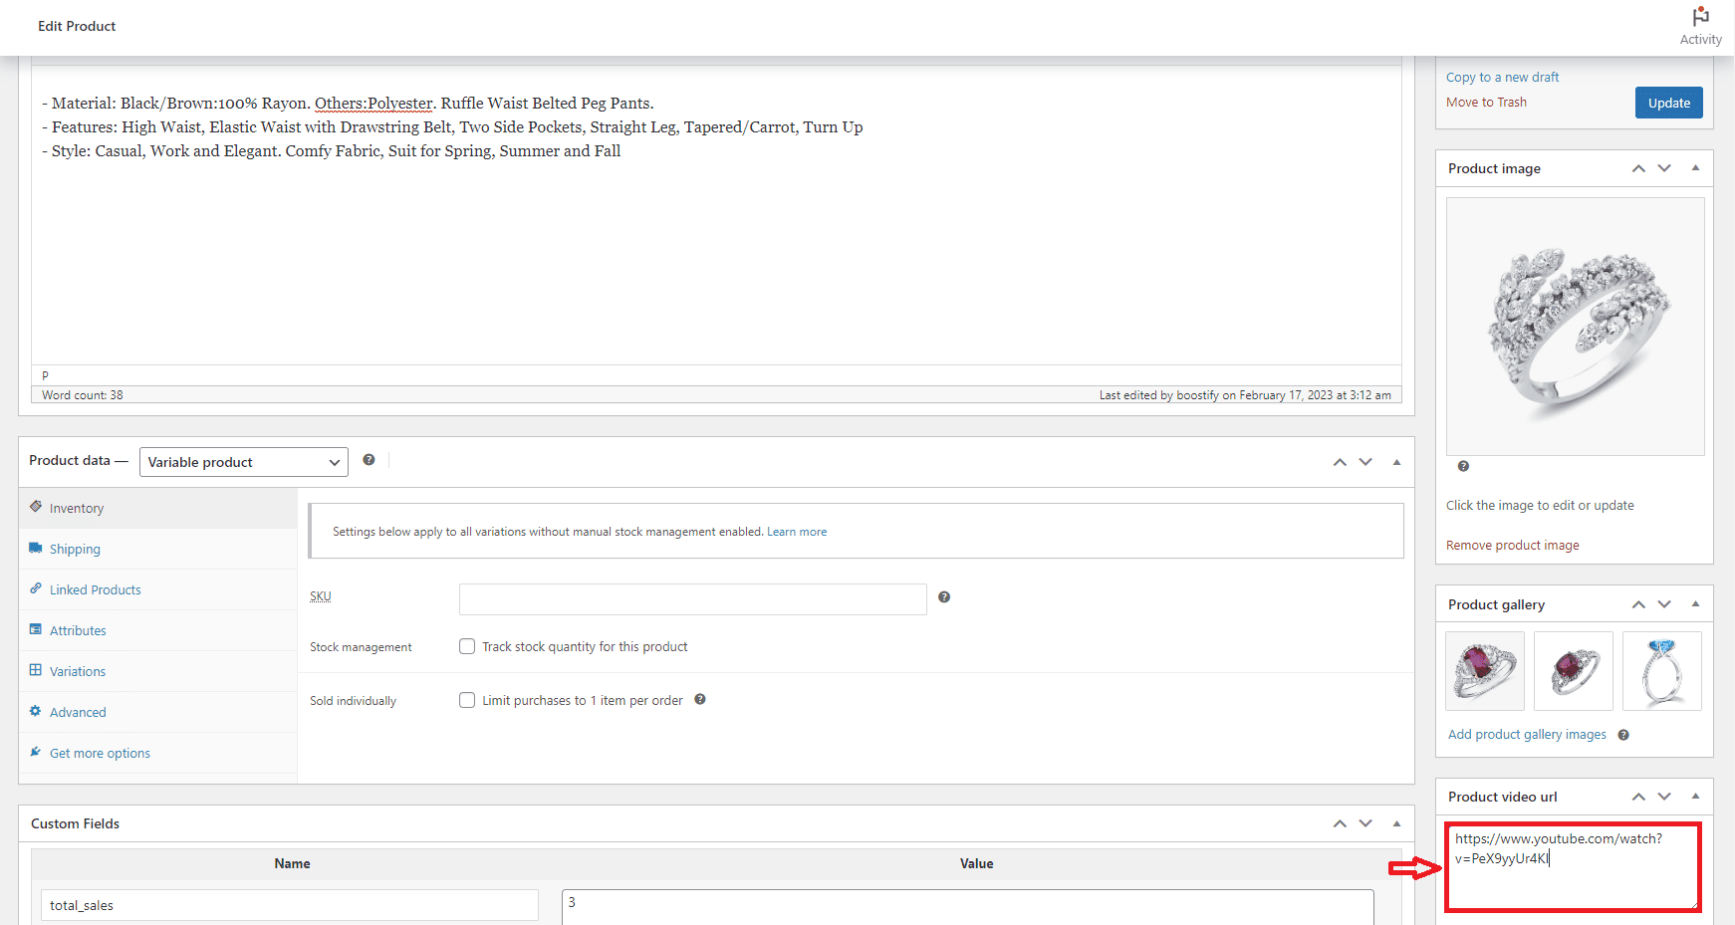Move Custom Fields panel up
The height and width of the screenshot is (925, 1735).
click(1340, 823)
